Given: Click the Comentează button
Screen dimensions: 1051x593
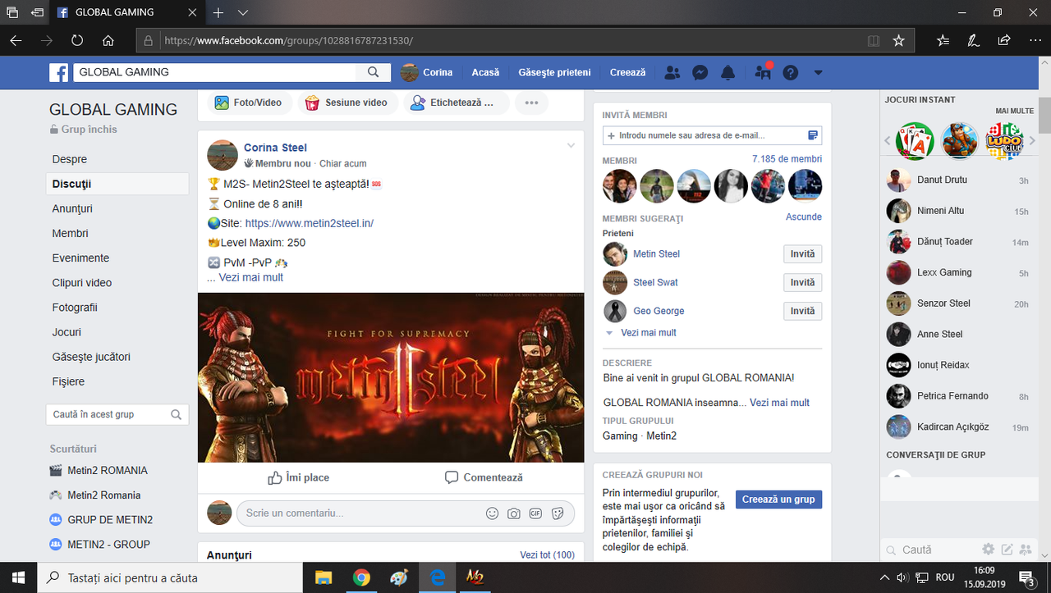Looking at the screenshot, I should coord(484,477).
